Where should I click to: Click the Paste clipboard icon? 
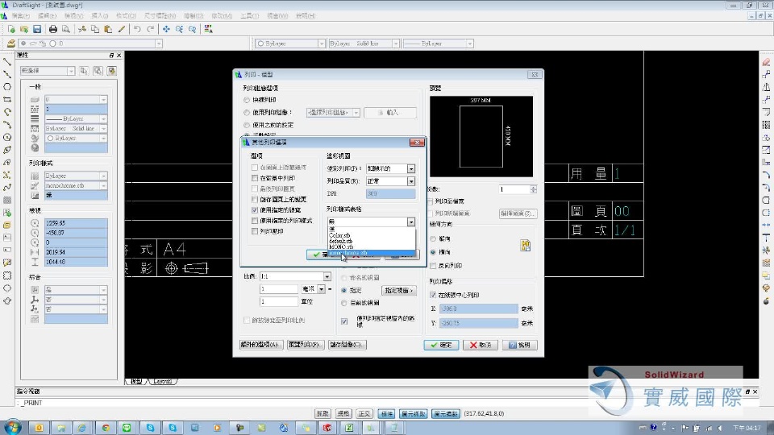coord(108,29)
